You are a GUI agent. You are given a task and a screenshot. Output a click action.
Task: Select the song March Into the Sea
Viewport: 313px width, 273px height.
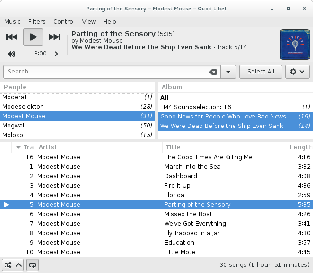[156, 167]
